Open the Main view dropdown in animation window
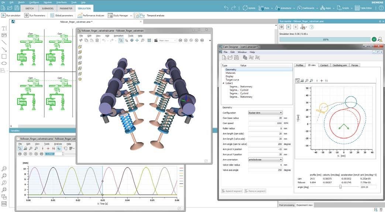Screen dimensions: 385x212 (x=167, y=40)
